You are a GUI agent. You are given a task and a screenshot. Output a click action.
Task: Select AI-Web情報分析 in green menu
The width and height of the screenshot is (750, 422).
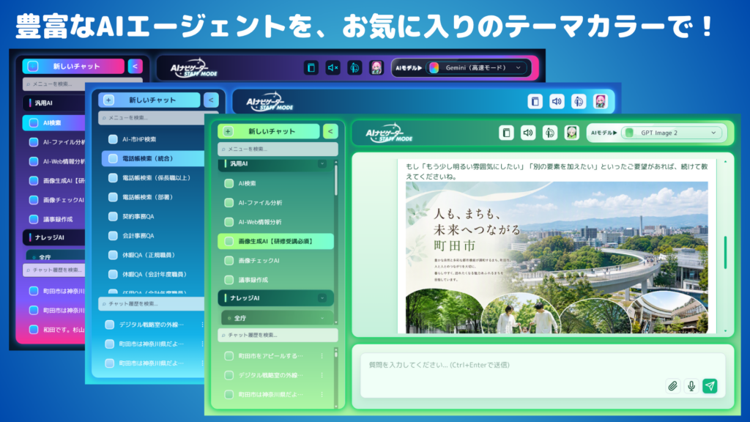click(275, 222)
